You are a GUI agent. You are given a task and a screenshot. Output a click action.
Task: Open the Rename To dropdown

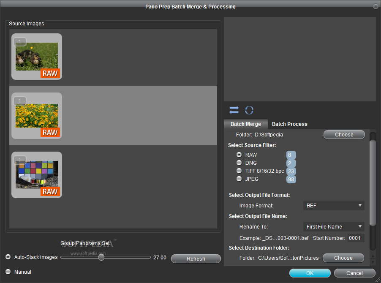(334, 227)
